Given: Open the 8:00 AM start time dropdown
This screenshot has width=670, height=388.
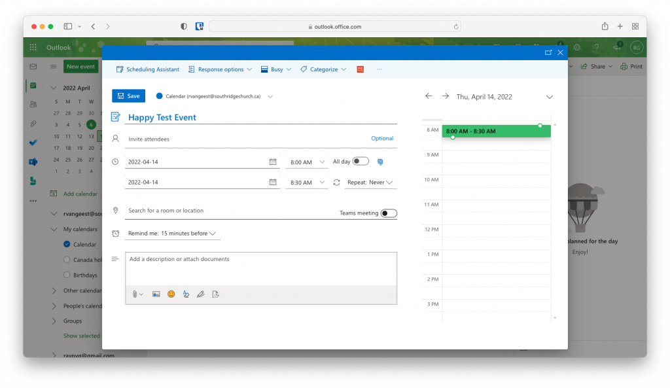Looking at the screenshot, I should [306, 162].
